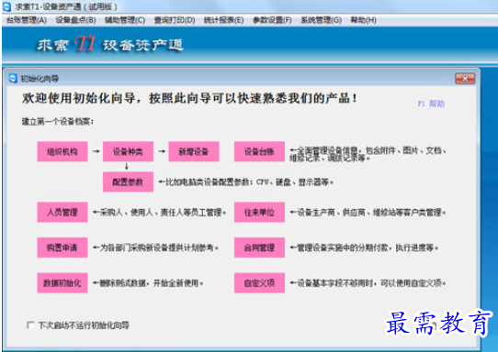
Task: Click the description next to 设备台账
Action: pos(368,154)
